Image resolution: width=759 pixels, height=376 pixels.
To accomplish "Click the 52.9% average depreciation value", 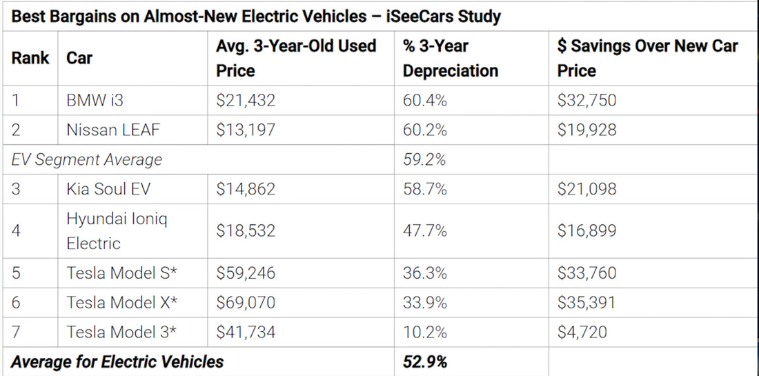I will 425,362.
